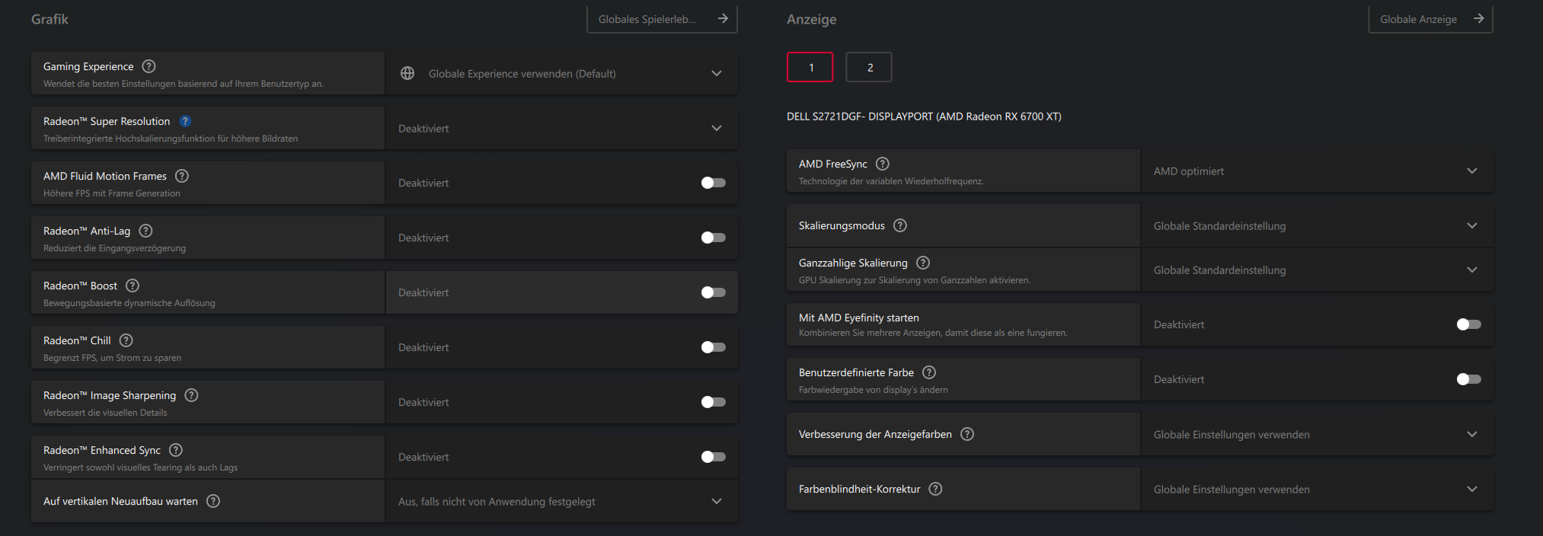Expand Gaming Experience dropdown arrow

coord(717,73)
